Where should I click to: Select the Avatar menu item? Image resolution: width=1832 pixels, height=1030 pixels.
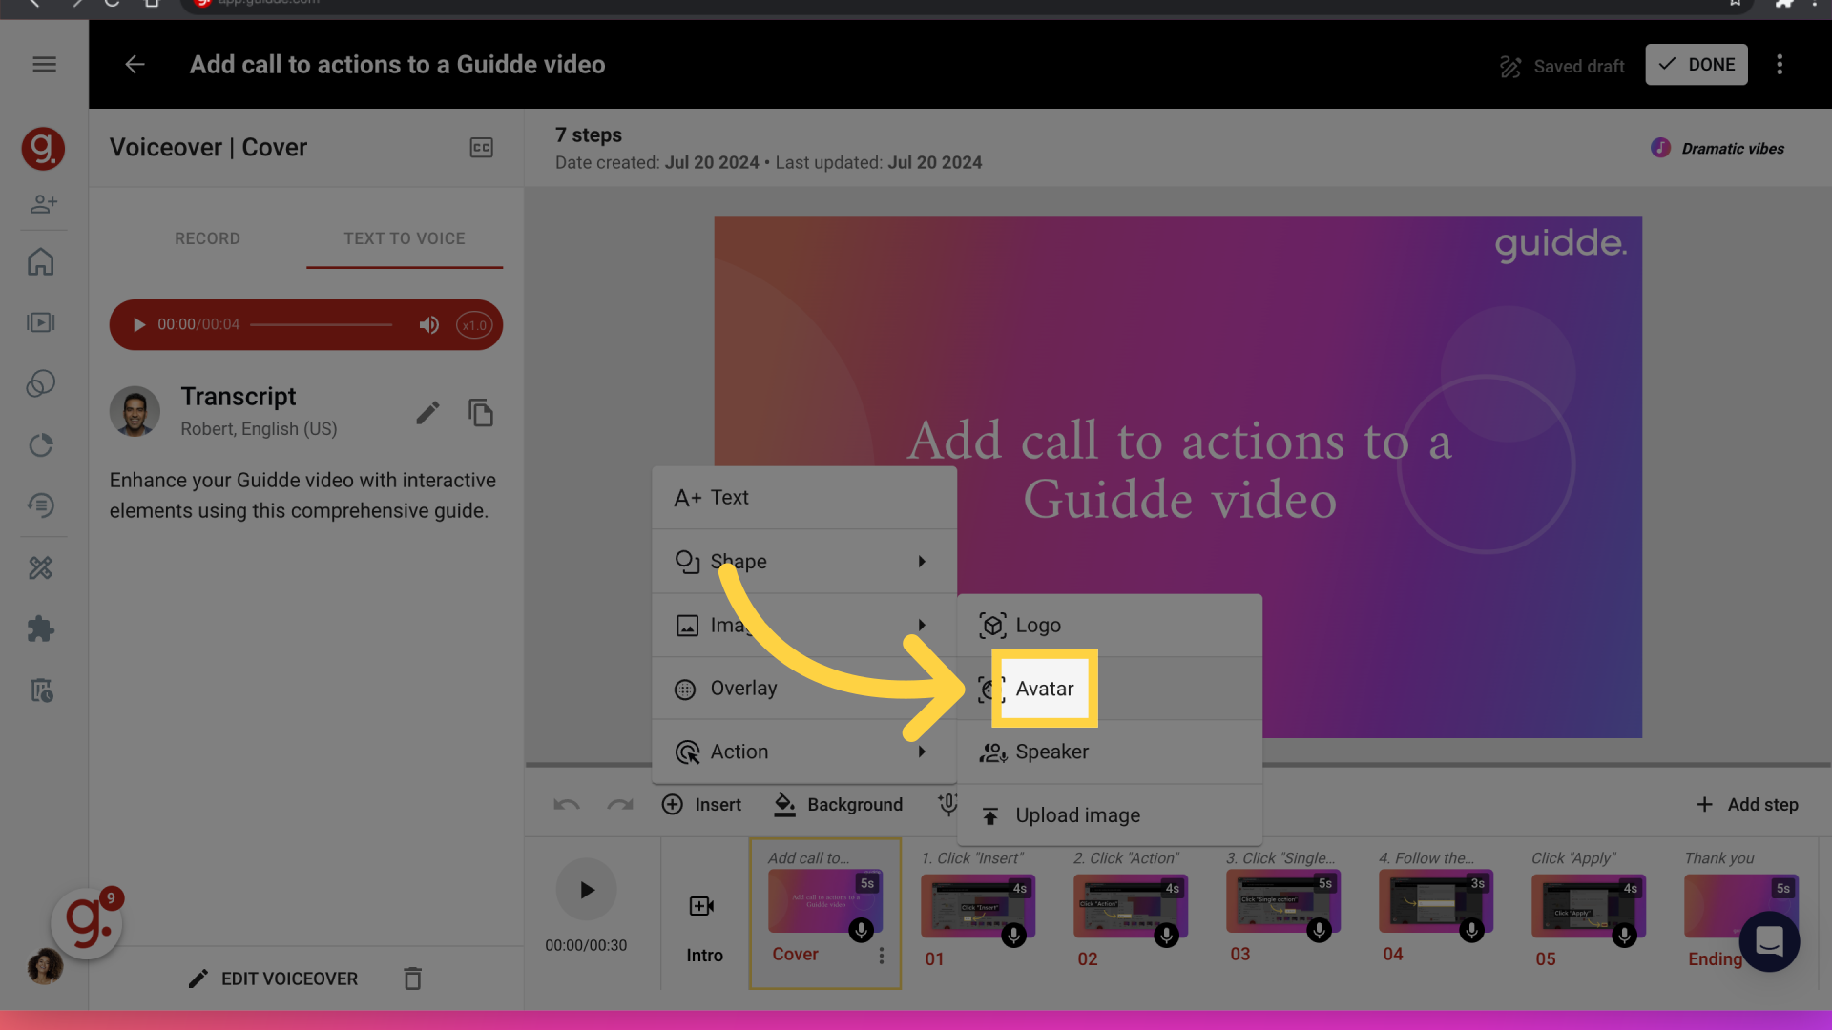(x=1046, y=690)
